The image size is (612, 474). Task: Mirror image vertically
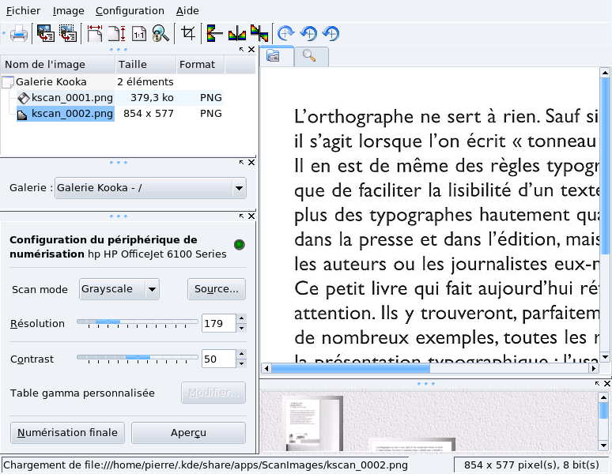pos(214,33)
